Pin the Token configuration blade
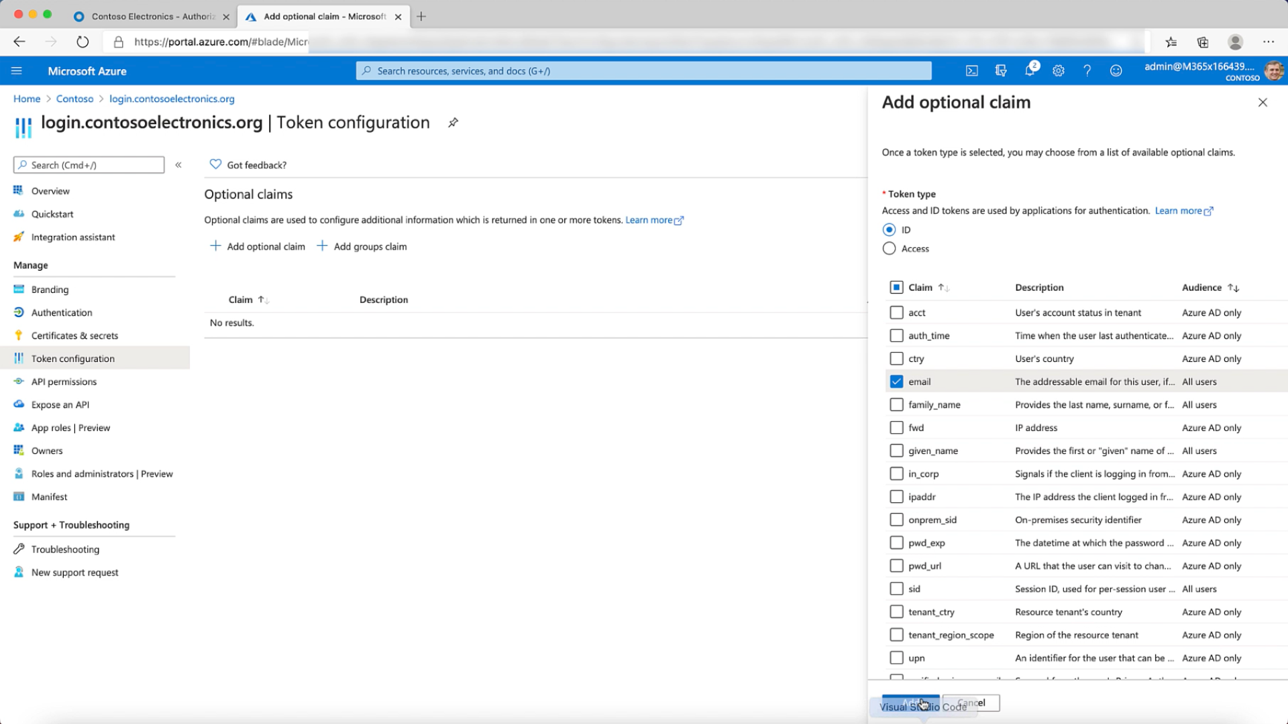 tap(453, 123)
